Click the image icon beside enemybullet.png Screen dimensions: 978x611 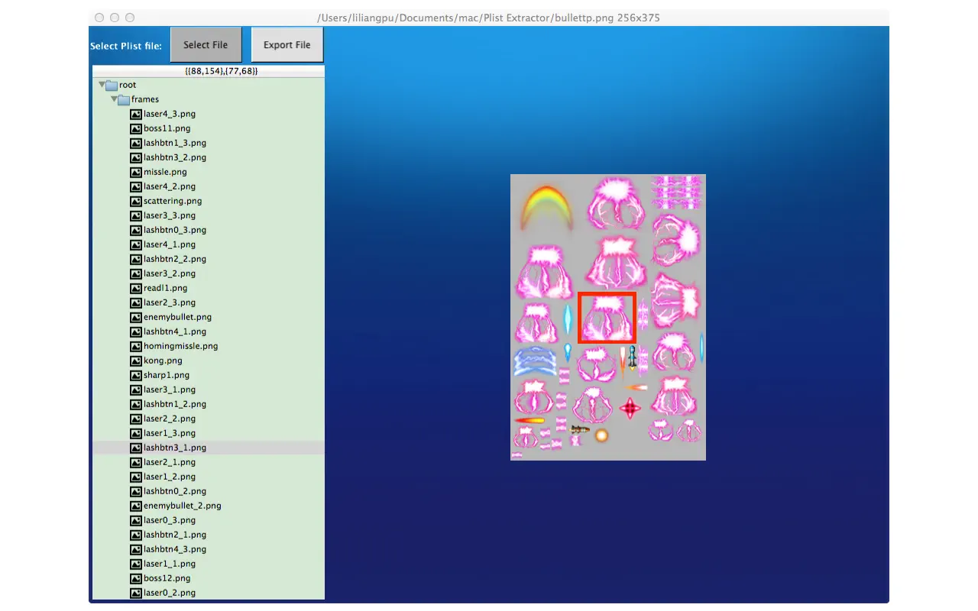click(x=135, y=316)
